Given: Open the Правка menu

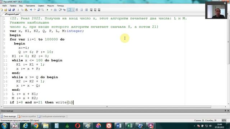Looking at the screenshot, I should click(x=13, y=6).
